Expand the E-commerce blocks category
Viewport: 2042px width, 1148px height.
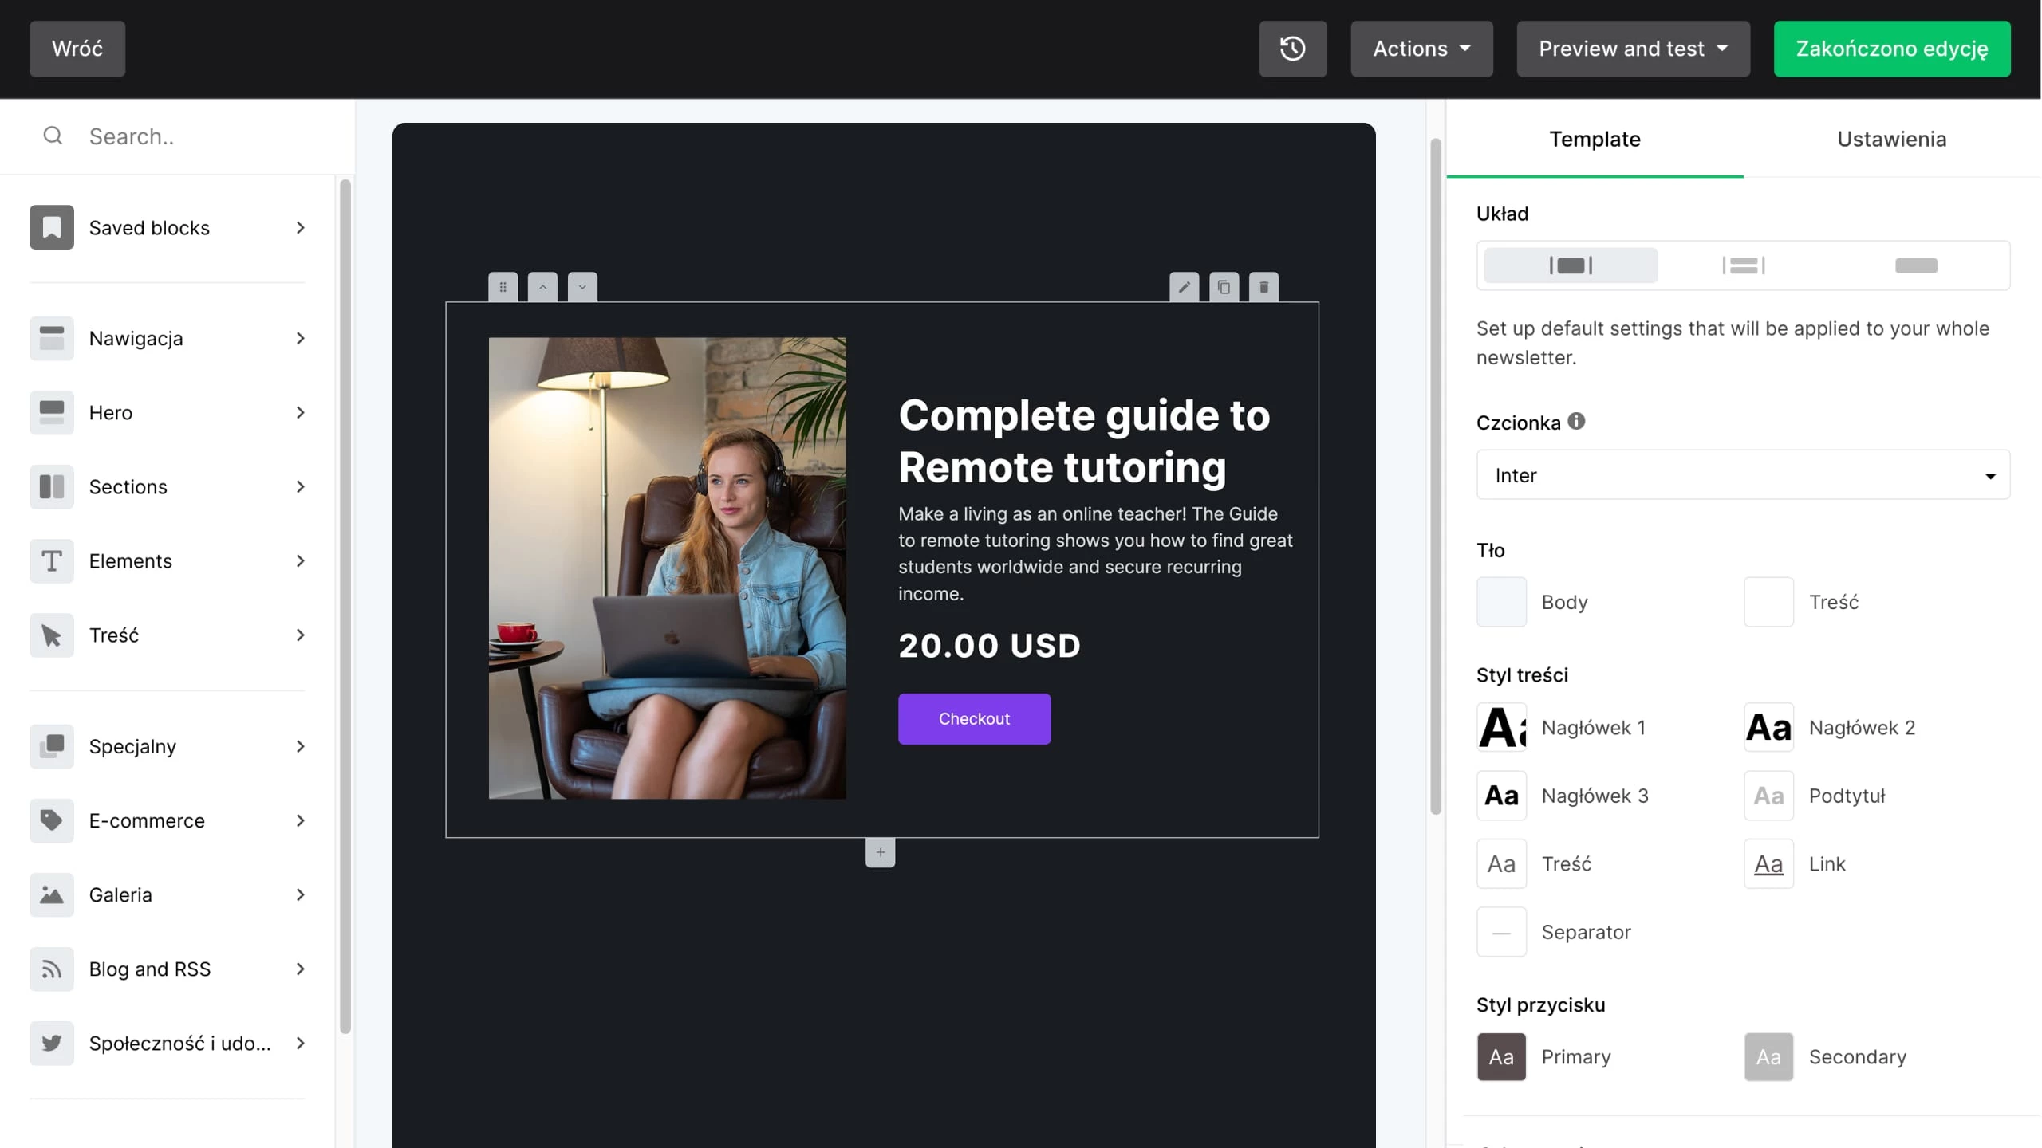(168, 820)
